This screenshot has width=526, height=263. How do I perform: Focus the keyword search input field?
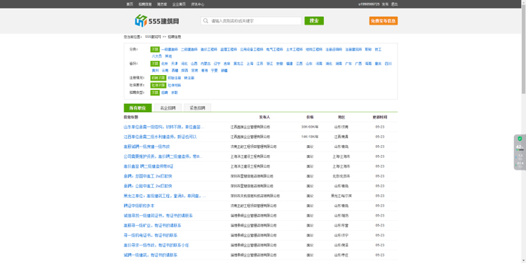[251, 21]
